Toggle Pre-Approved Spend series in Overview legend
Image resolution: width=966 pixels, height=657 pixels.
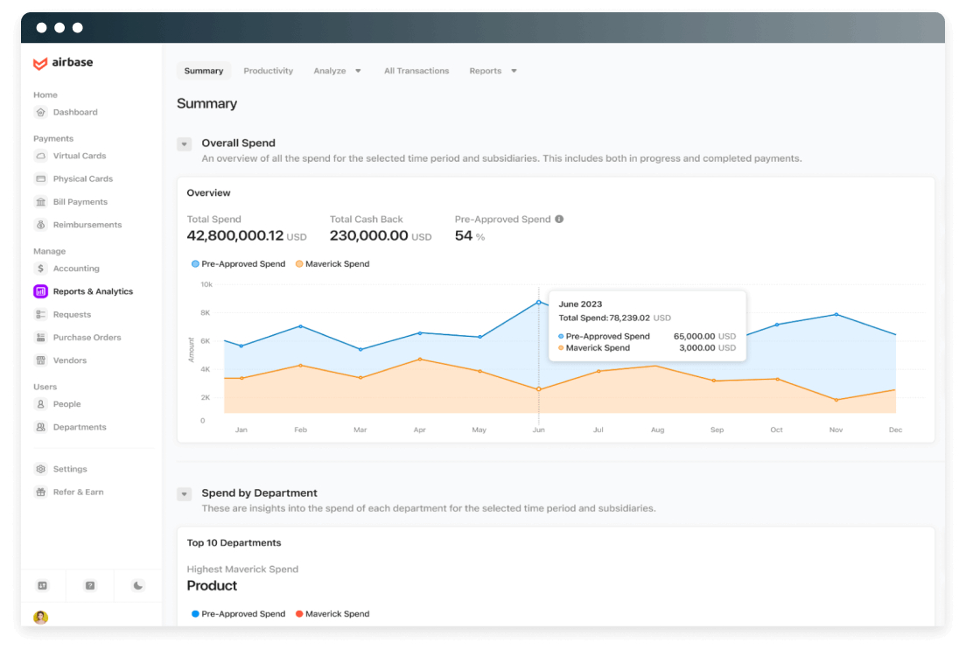238,264
